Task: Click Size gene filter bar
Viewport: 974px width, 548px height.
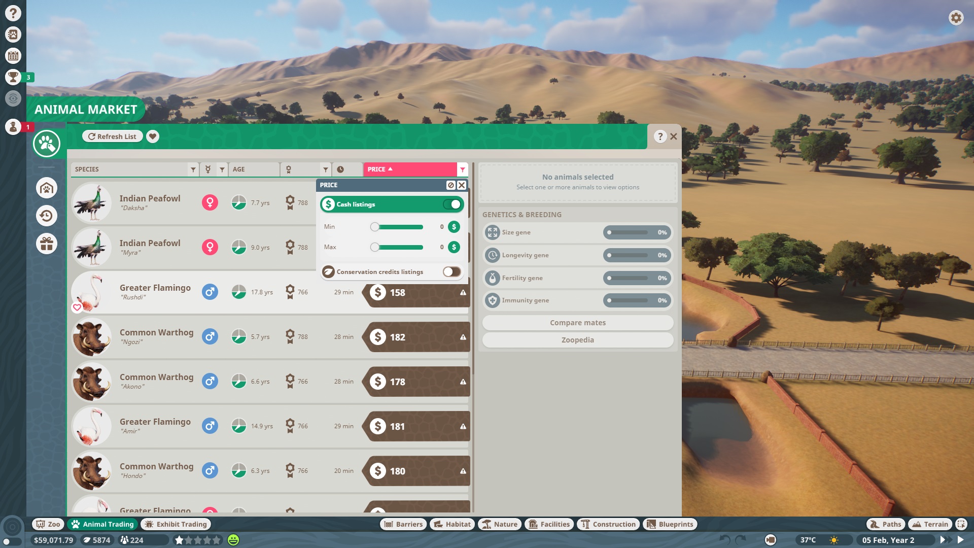Action: tap(637, 232)
